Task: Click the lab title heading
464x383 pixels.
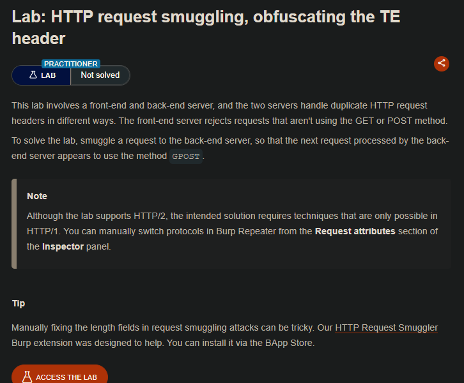Action: point(206,27)
